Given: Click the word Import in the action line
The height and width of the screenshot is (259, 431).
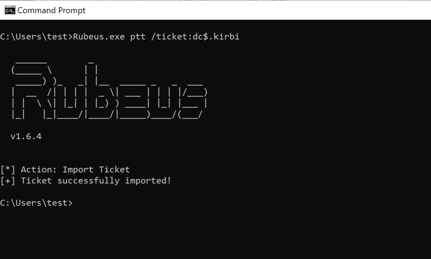Looking at the screenshot, I should click(78, 170).
